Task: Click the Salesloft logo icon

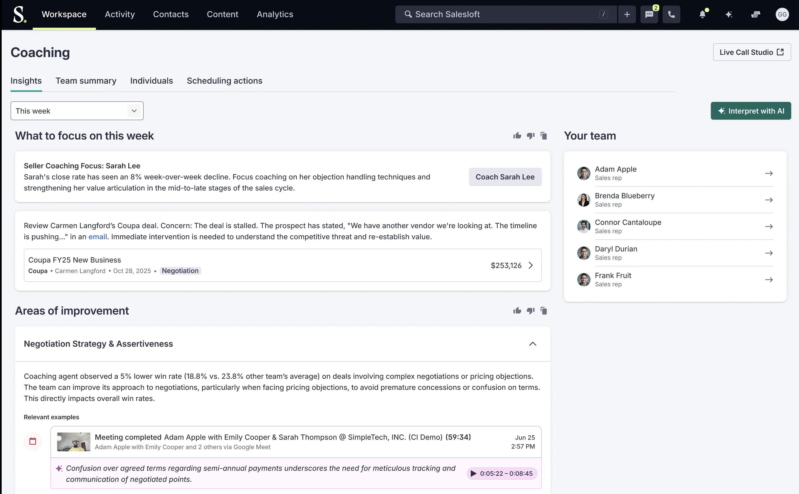Action: click(x=19, y=15)
